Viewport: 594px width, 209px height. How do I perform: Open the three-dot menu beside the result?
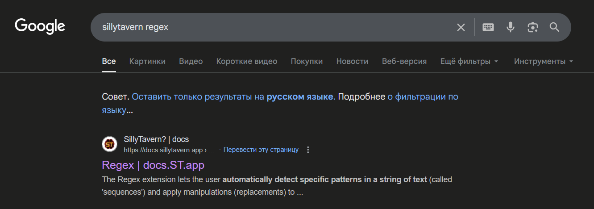307,150
